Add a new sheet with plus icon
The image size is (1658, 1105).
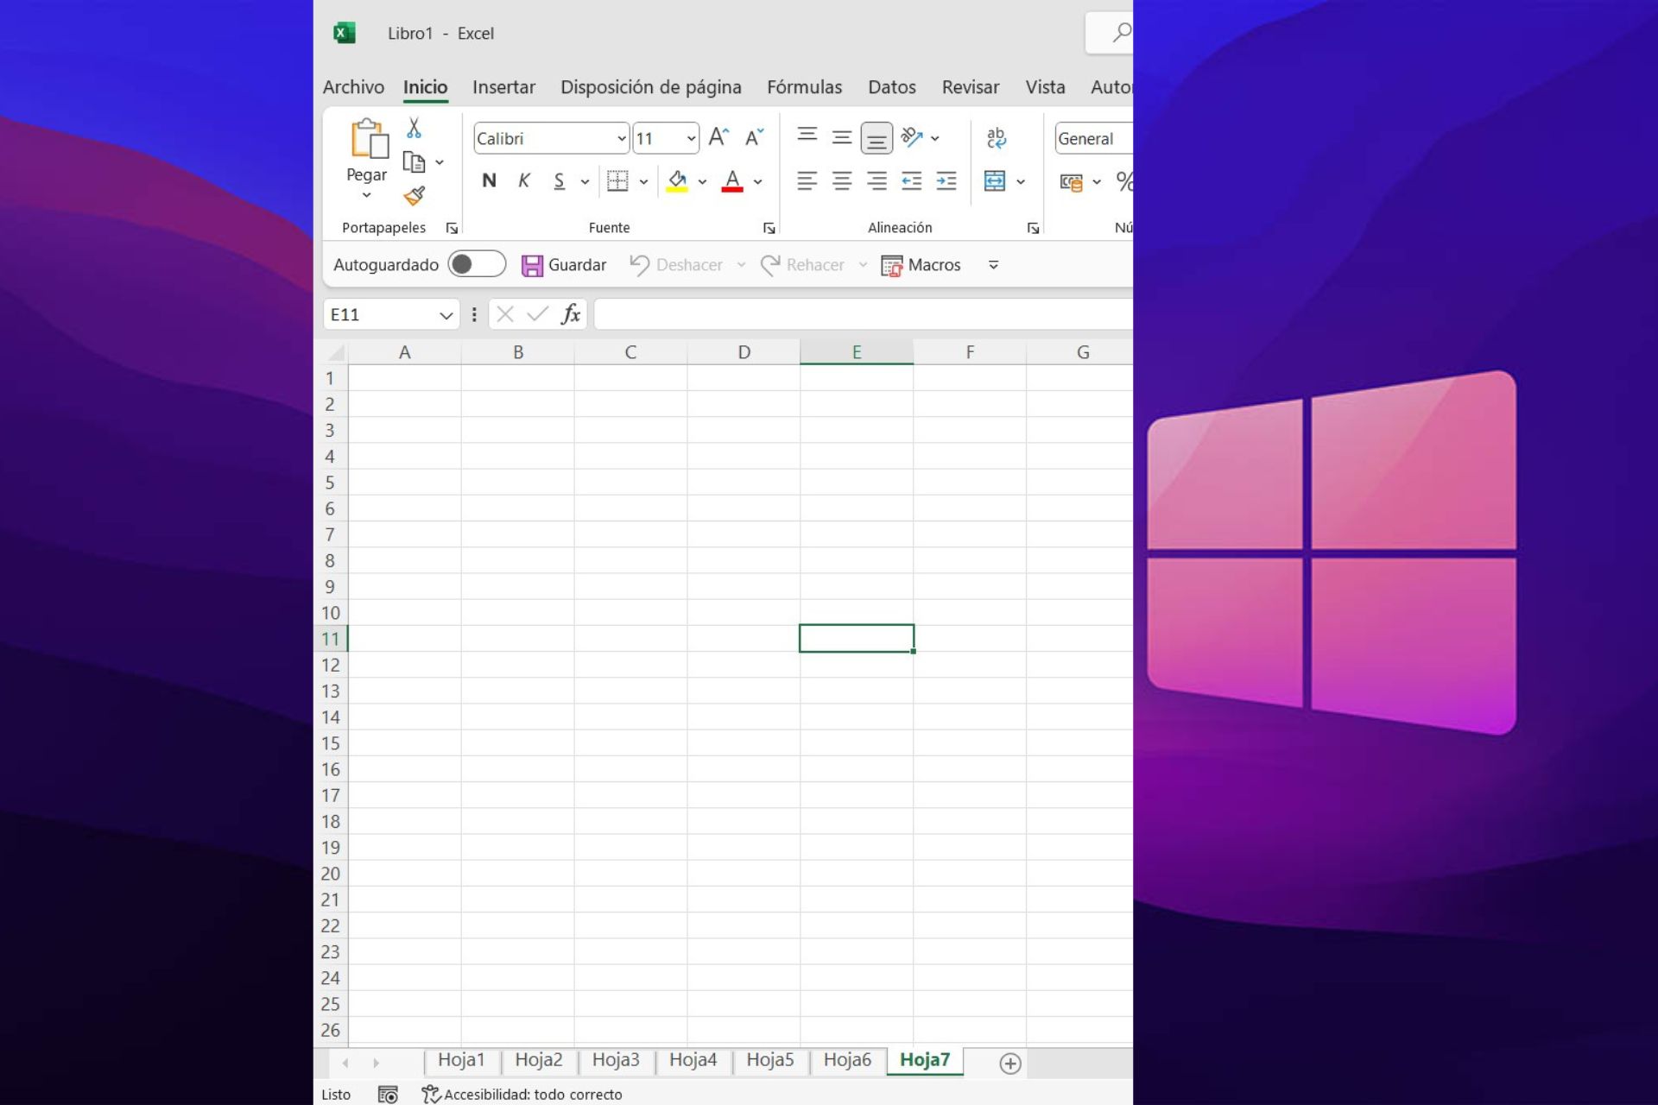click(1010, 1064)
